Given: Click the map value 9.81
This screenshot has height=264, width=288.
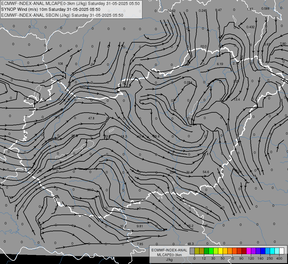Looking at the screenshot, I should (140, 226).
